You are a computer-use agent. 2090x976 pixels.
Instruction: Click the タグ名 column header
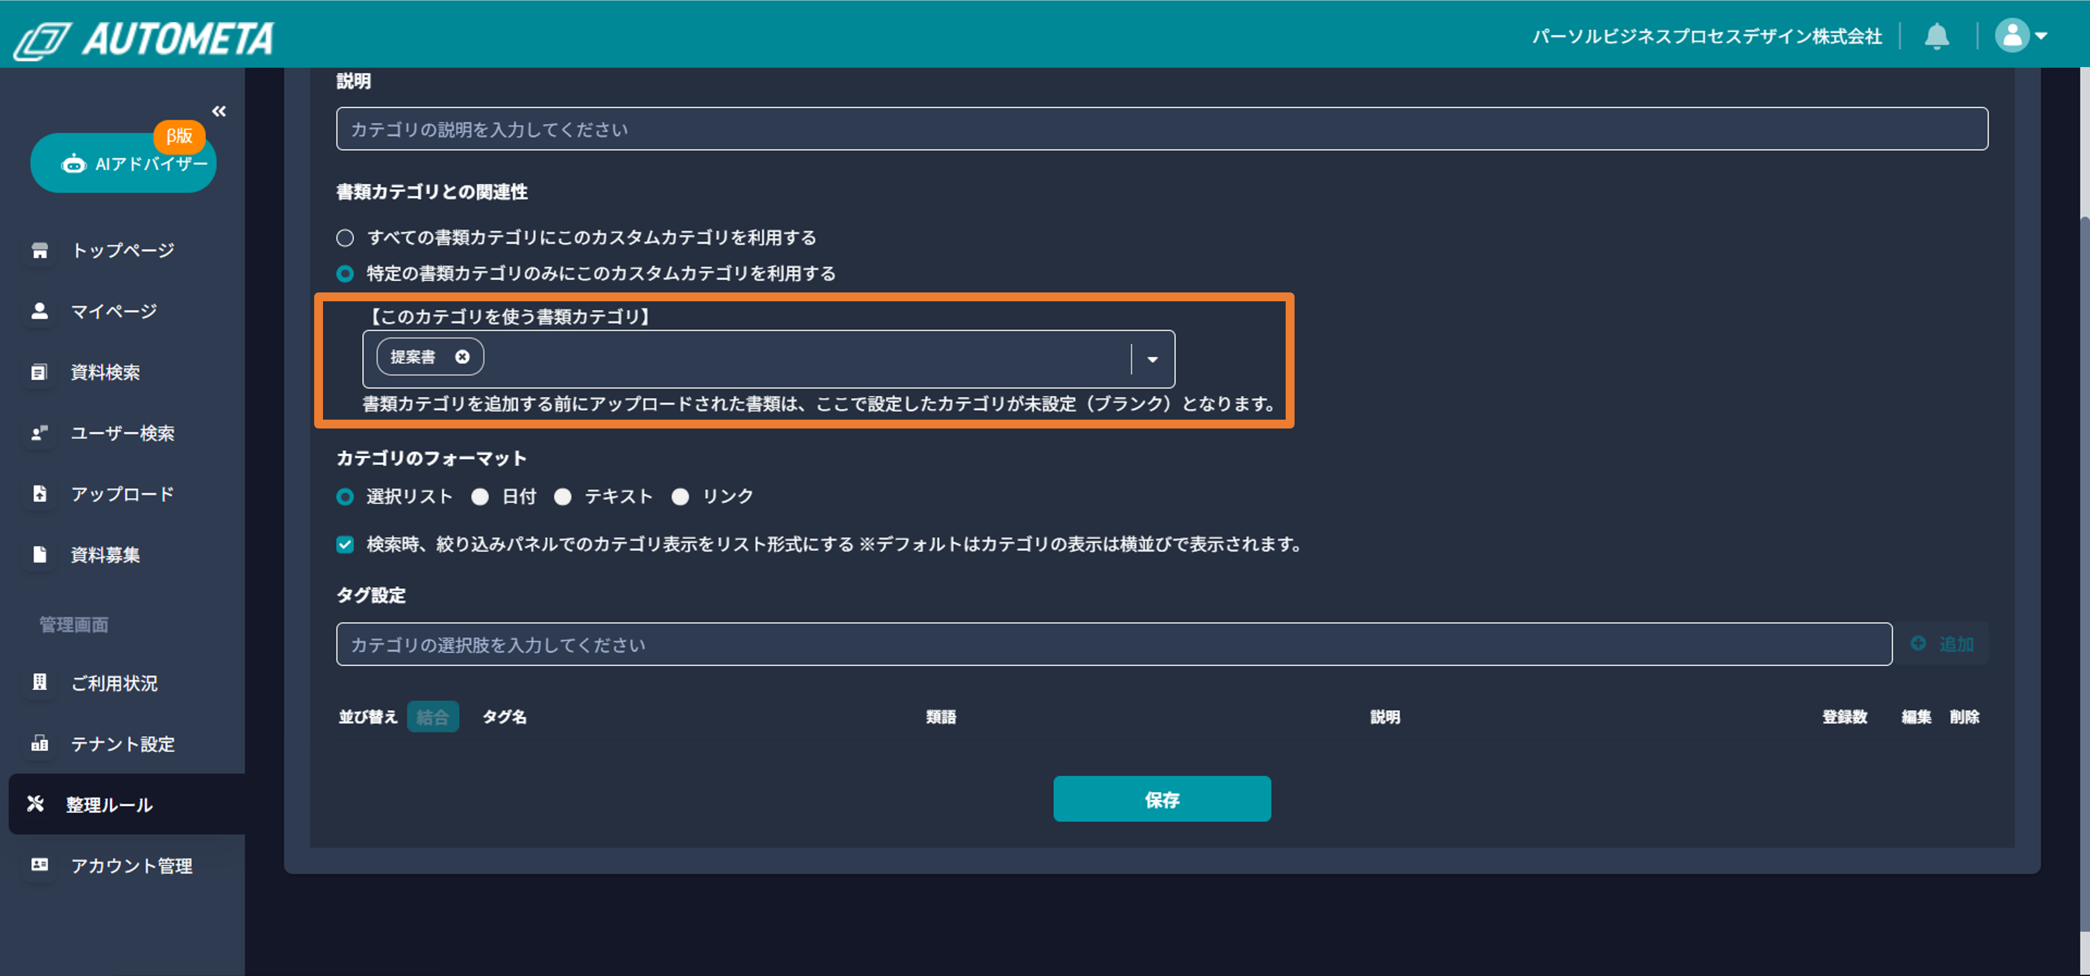505,716
